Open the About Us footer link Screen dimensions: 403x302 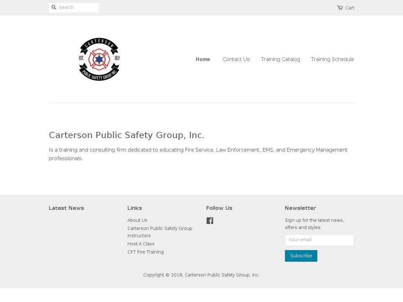tap(137, 220)
